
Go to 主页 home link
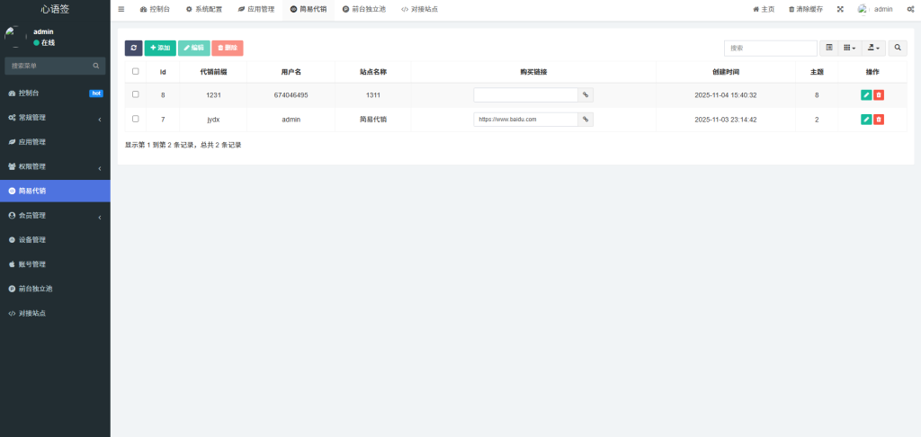(764, 9)
